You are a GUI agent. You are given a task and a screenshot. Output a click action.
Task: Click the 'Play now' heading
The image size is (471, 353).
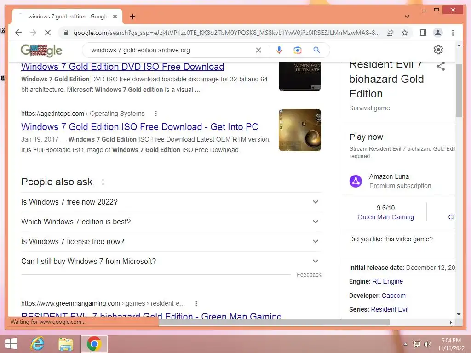(x=366, y=137)
